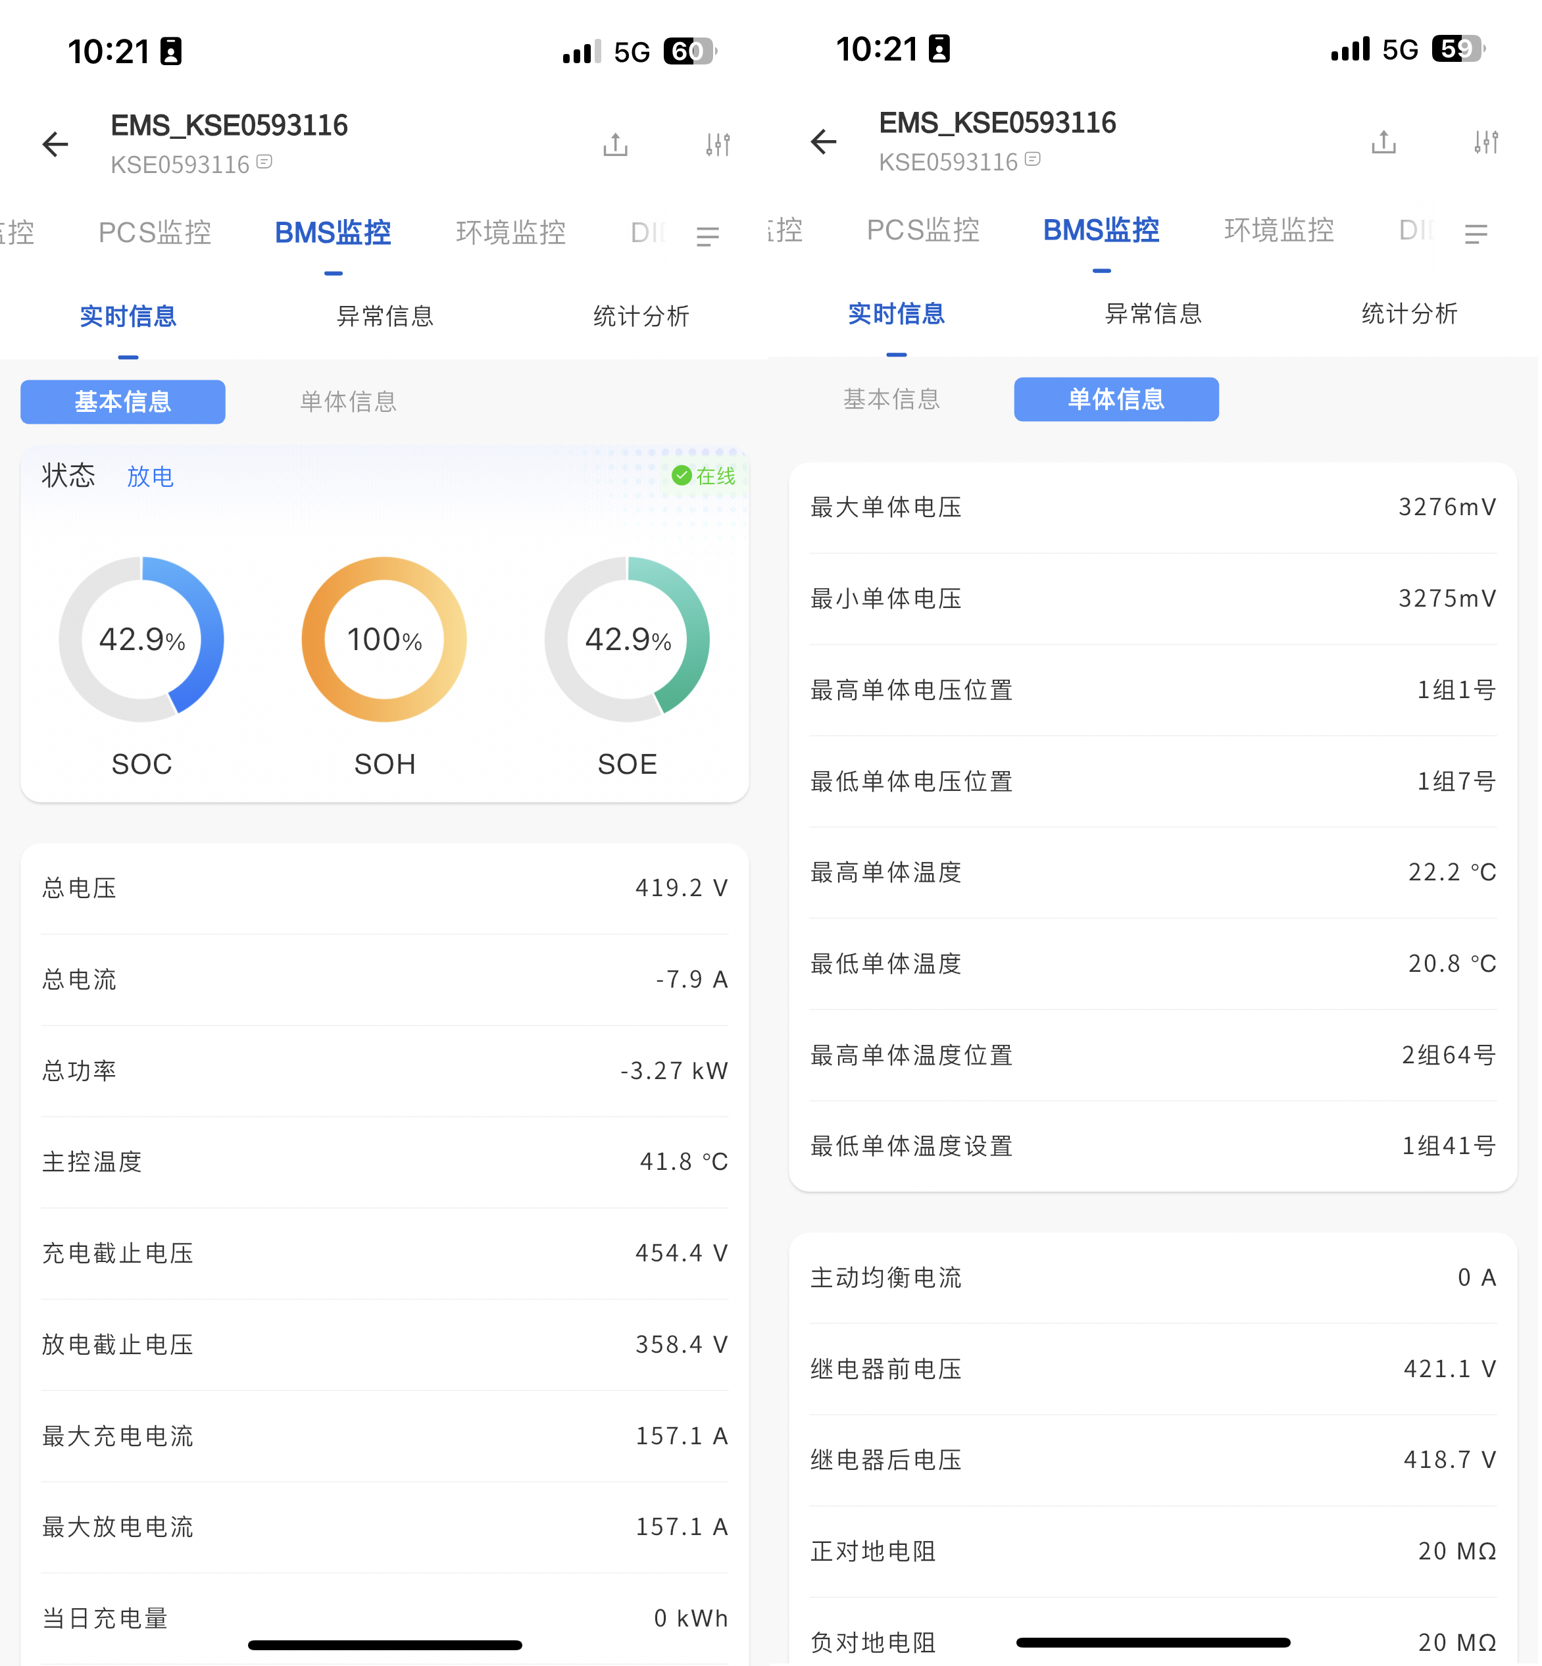Image resolution: width=1542 pixels, height=1666 pixels.
Task: Select 基本信息 toggle in left screen
Action: pyautogui.click(x=122, y=401)
